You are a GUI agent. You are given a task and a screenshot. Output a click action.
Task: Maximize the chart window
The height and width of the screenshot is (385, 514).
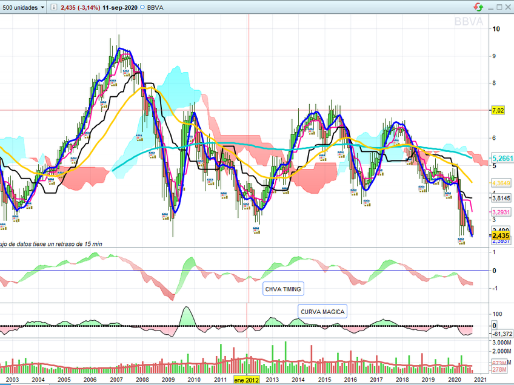pos(499,7)
